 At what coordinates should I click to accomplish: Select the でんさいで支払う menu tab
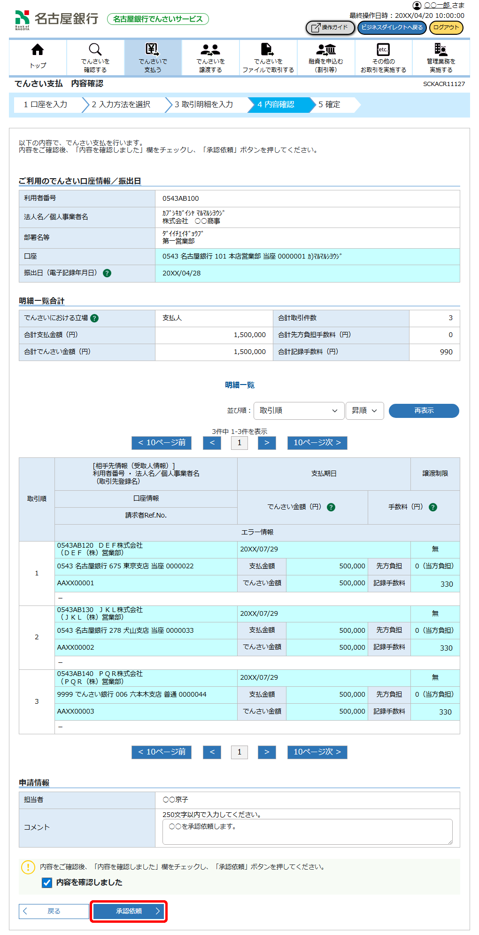pyautogui.click(x=153, y=58)
